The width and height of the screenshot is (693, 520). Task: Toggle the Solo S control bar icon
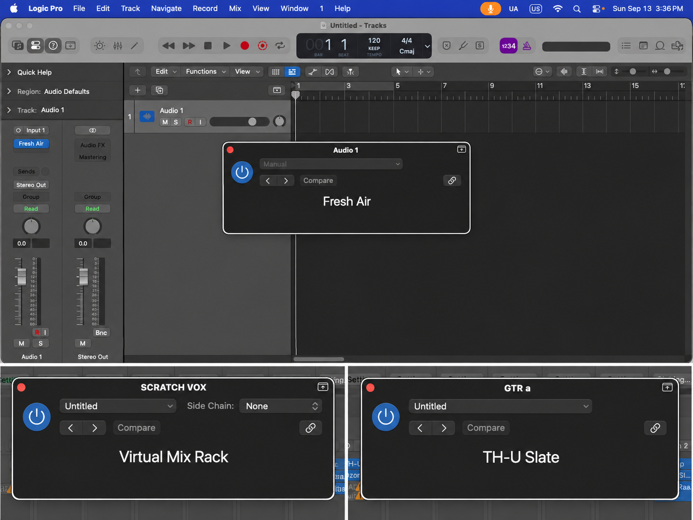pos(480,45)
